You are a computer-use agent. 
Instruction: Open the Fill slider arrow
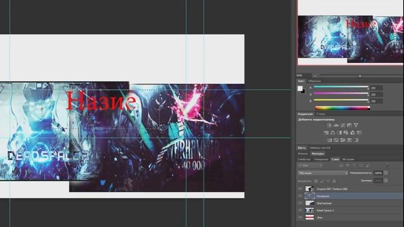click(386, 181)
